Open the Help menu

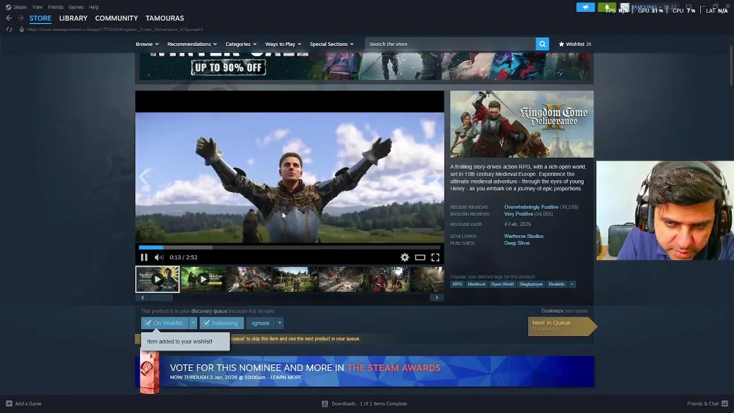94,7
